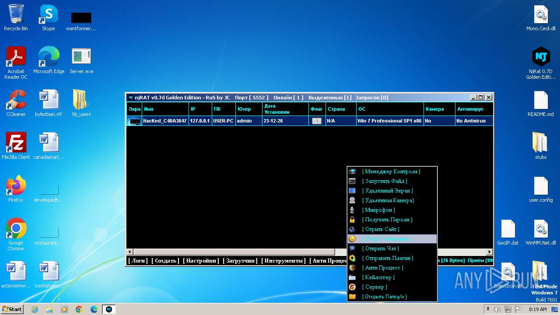The image size is (560, 315).
Task: Click the horizontal scrollbar right arrow
Action: [490, 252]
